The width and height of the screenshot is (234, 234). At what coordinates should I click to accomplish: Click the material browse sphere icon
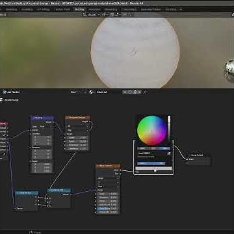pos(91,92)
